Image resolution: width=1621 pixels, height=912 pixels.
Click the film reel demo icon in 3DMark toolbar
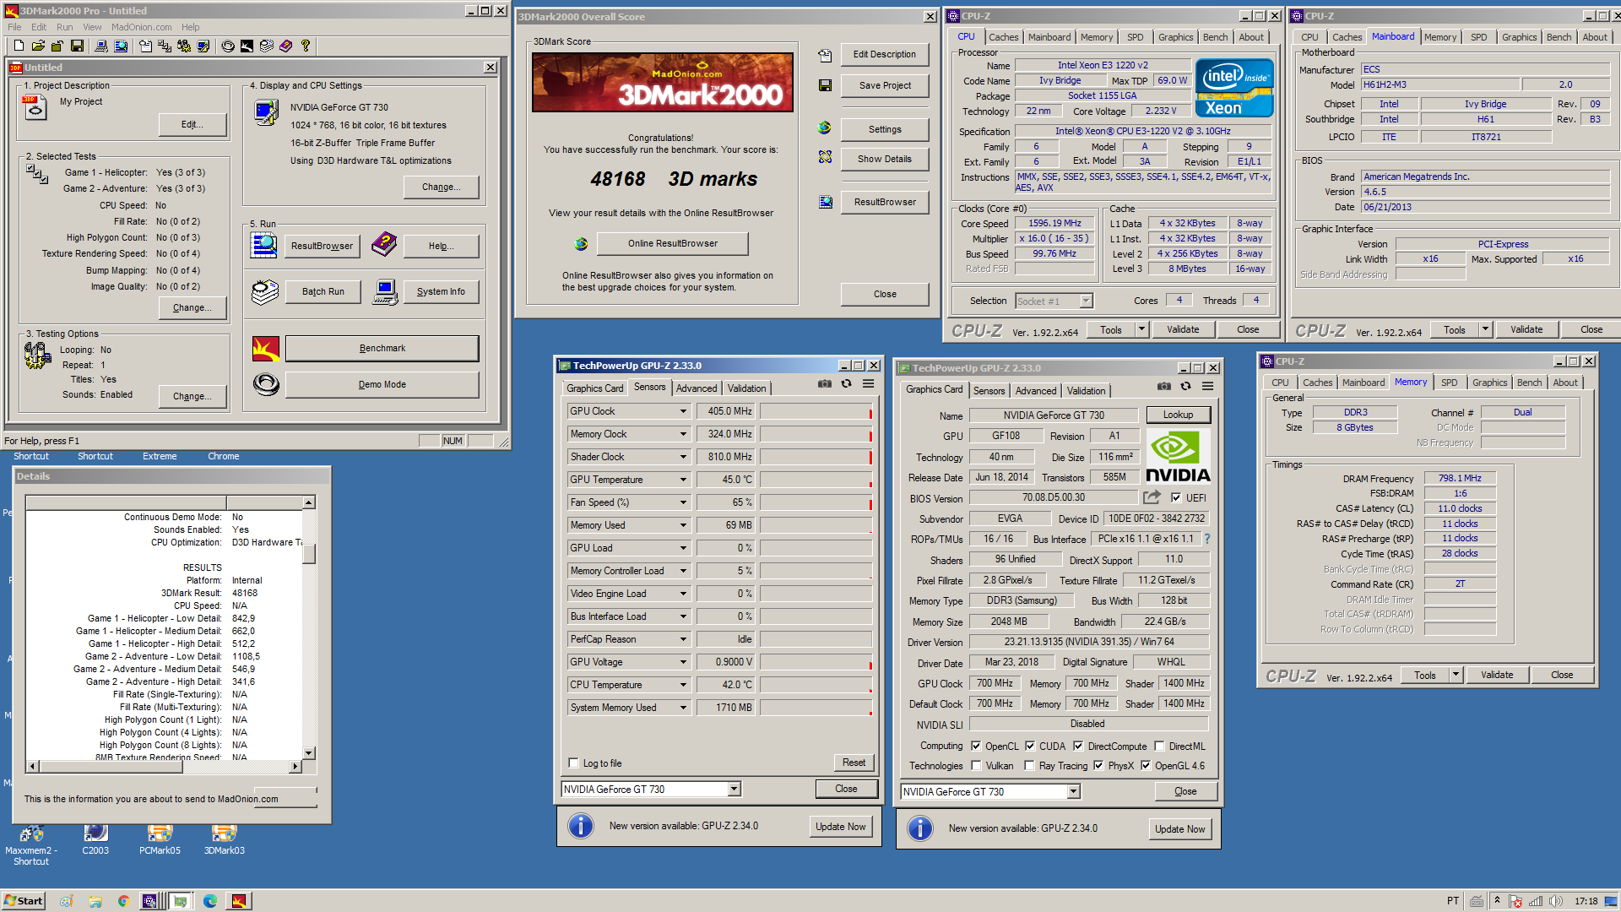click(x=228, y=46)
